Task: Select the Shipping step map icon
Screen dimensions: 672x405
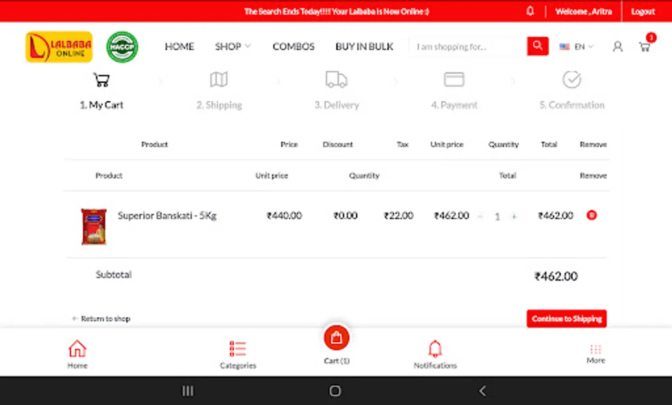Action: point(219,80)
